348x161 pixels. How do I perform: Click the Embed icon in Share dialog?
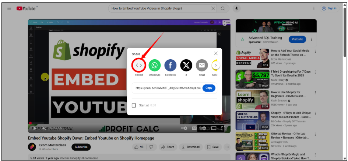(139, 65)
